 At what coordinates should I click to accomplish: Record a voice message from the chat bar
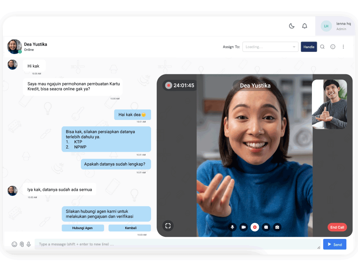(29, 244)
